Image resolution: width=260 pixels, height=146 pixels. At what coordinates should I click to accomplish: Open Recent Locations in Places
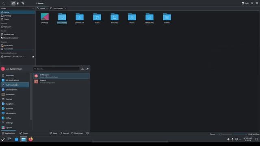pos(17,38)
